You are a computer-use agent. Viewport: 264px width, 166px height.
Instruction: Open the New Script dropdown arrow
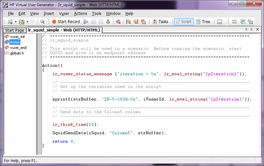tap(16, 22)
